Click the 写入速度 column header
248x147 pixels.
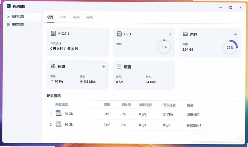[169, 105]
